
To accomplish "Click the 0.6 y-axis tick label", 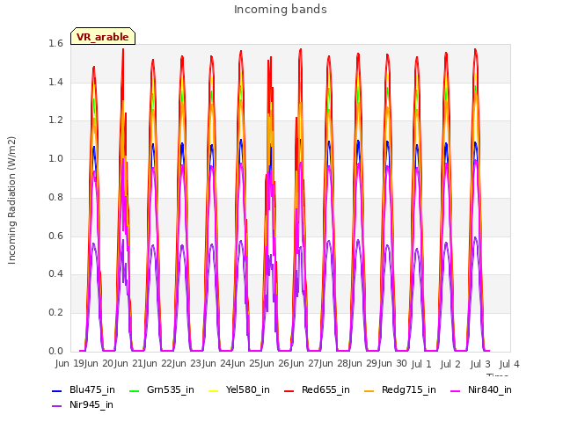I will [x=55, y=236].
